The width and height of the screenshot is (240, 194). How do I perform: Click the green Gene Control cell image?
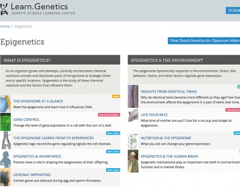click(x=5, y=122)
